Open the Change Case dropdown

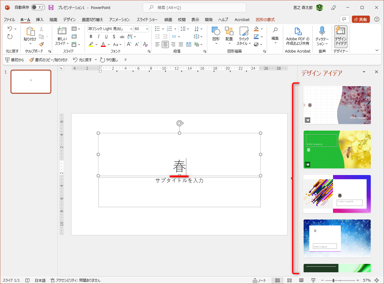(x=117, y=44)
